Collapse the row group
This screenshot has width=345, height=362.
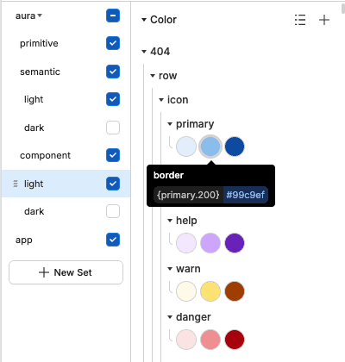(x=153, y=76)
